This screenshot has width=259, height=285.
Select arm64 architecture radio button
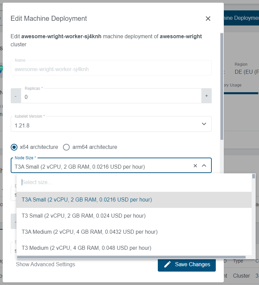[x=66, y=147]
